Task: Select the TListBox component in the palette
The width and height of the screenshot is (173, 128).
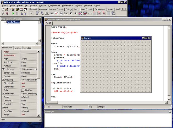Action: [80, 13]
